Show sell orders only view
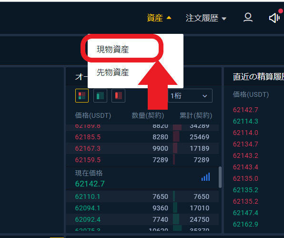 (x=119, y=95)
